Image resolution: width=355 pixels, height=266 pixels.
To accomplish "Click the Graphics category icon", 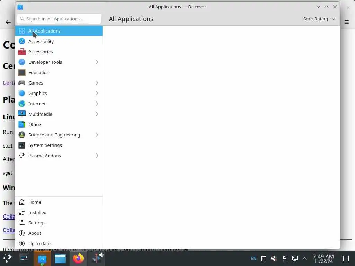I will tap(22, 93).
